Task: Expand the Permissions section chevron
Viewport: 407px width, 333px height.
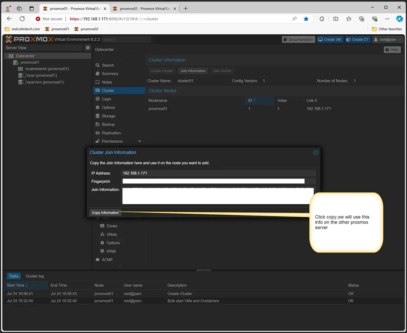Action: coord(140,141)
